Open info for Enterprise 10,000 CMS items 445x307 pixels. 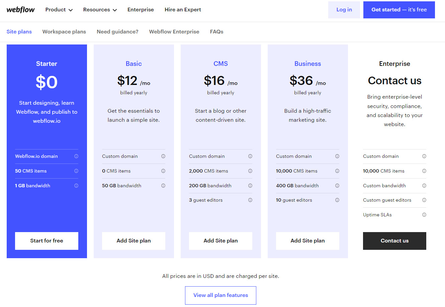(x=424, y=171)
